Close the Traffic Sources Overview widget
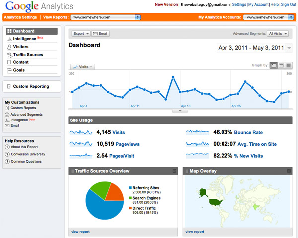 click(174, 171)
